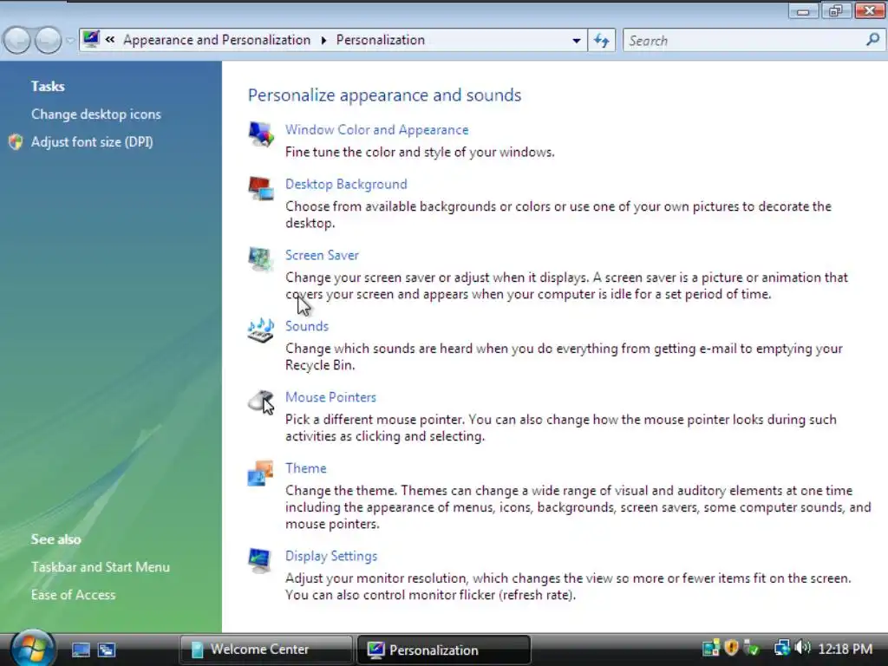Click the network computers tray icon

pos(781,648)
